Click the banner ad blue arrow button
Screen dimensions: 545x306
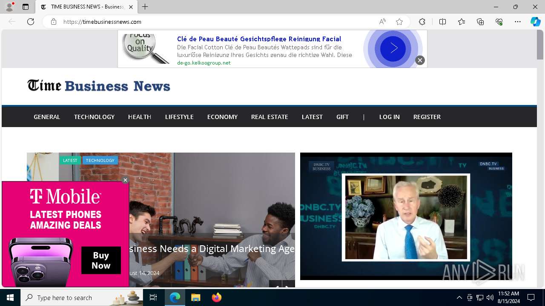pyautogui.click(x=393, y=49)
